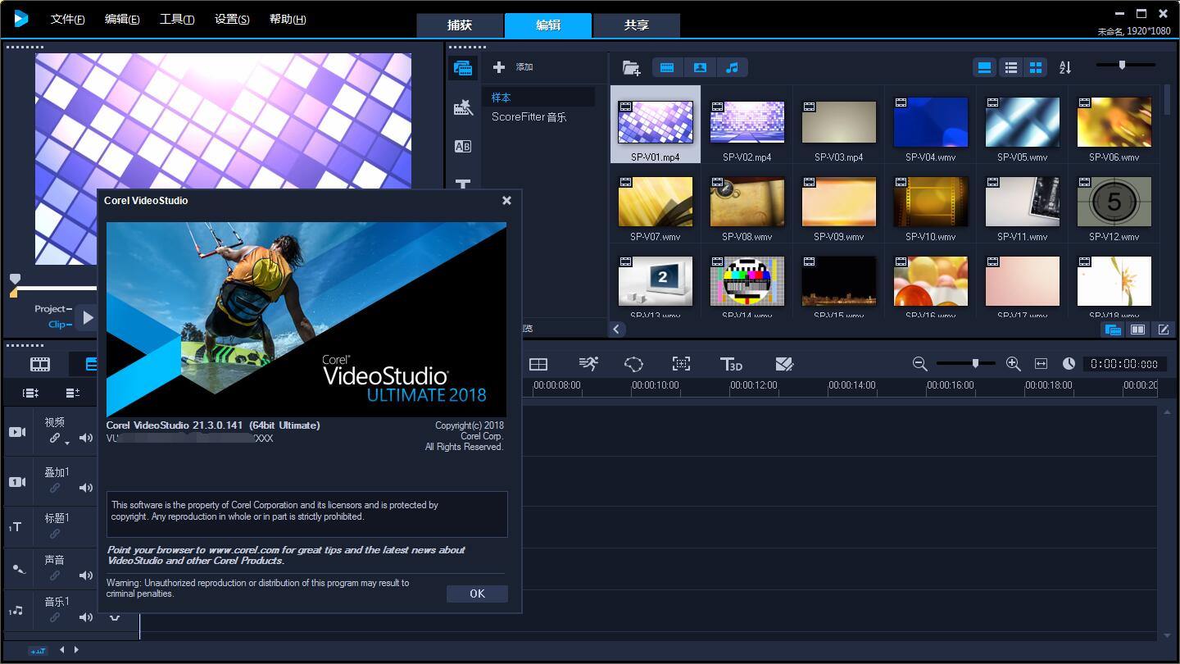Image resolution: width=1180 pixels, height=664 pixels.
Task: Open the Media library panel icon
Action: [x=463, y=68]
